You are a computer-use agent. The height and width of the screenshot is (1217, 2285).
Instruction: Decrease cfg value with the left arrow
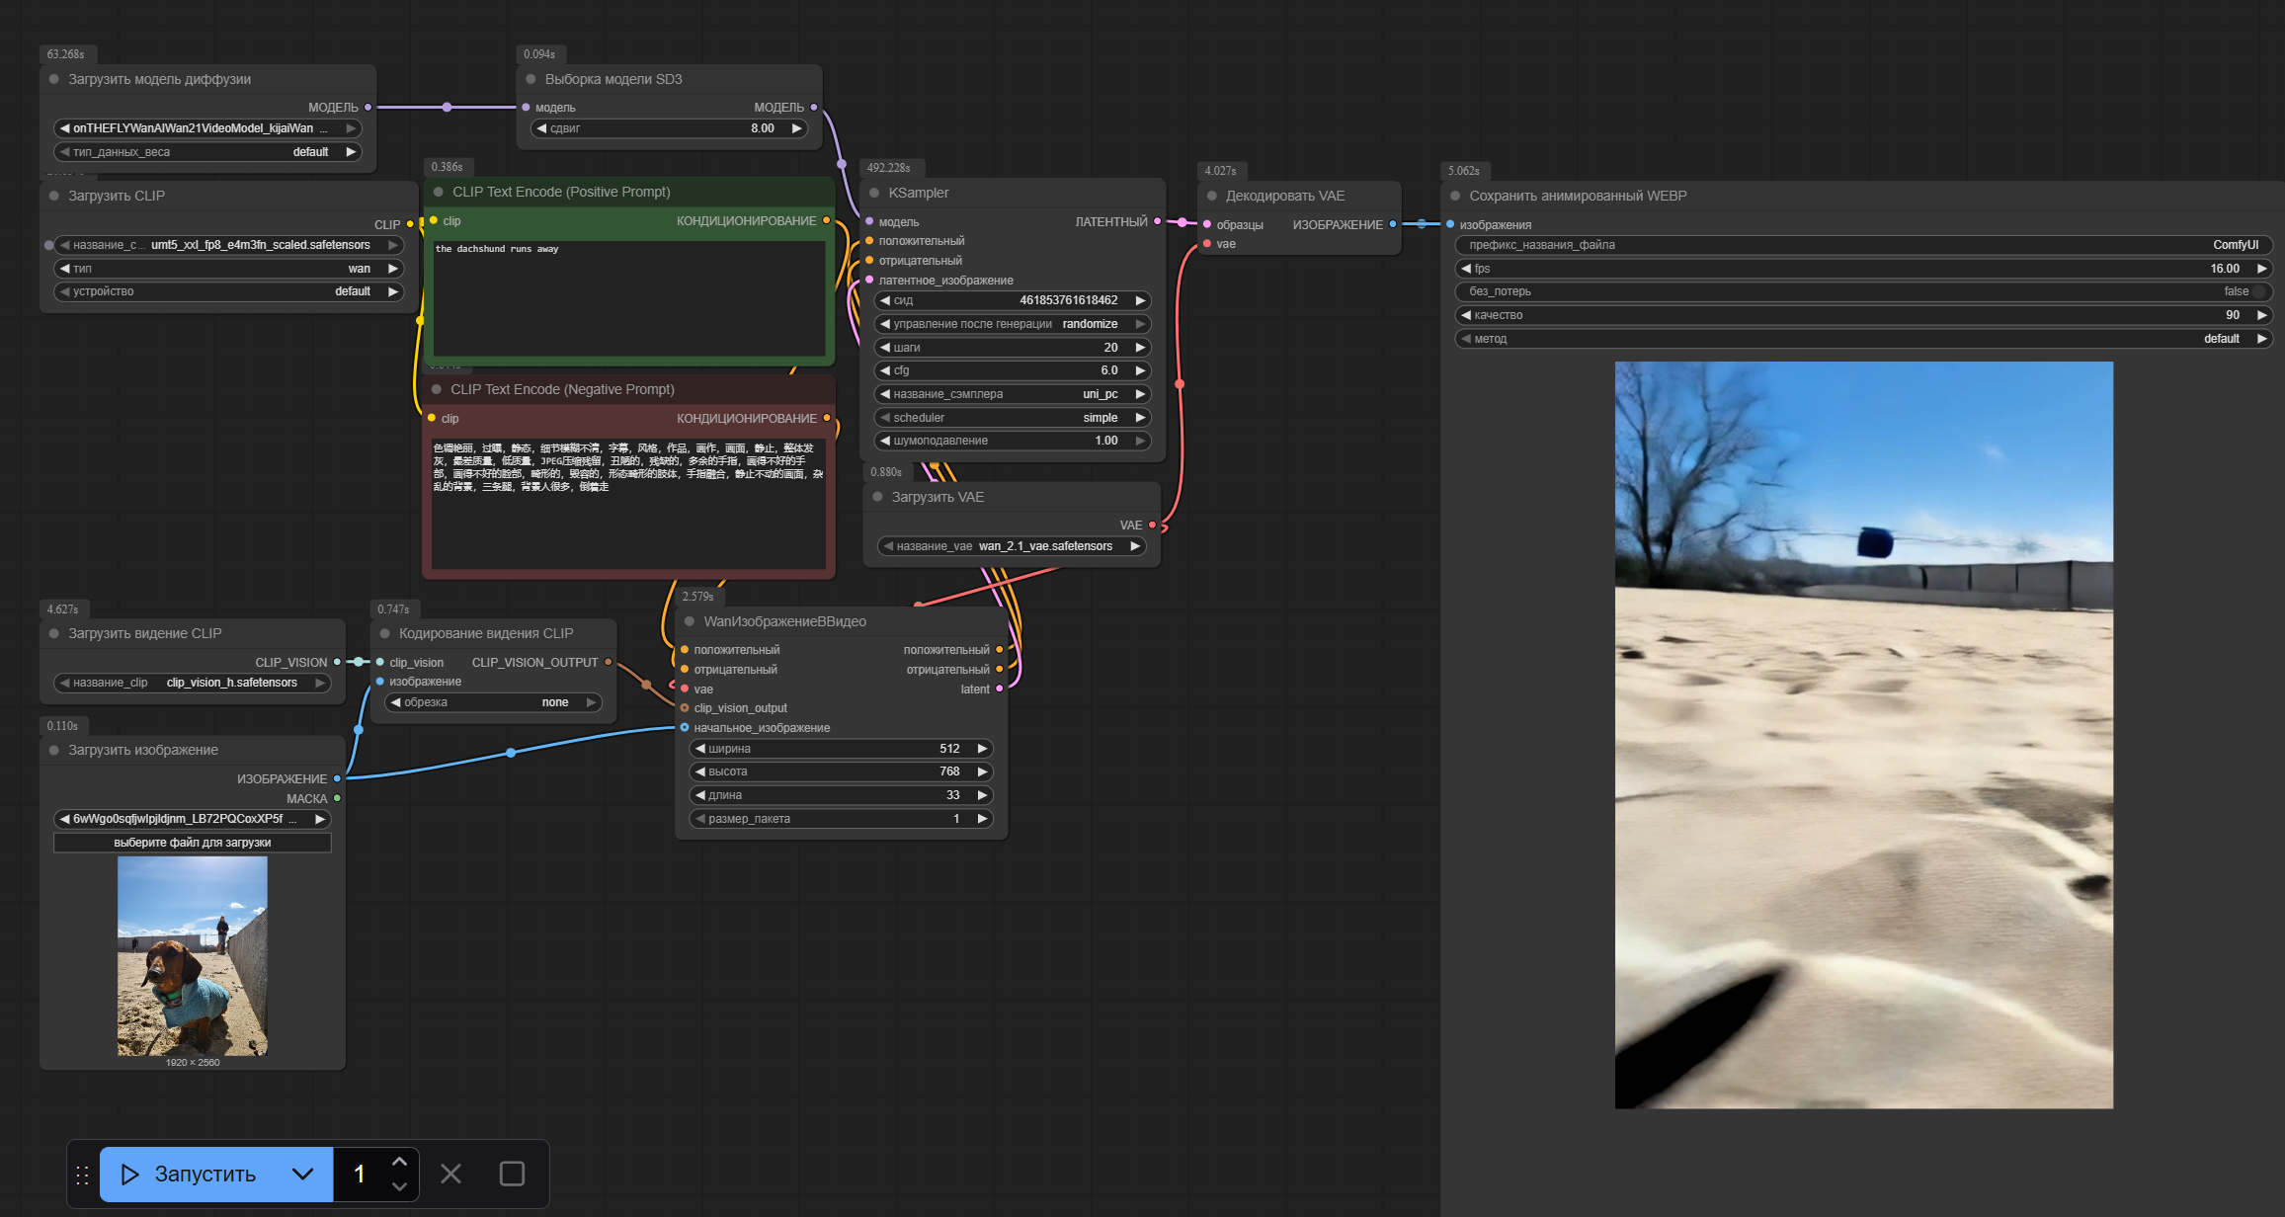tap(885, 370)
